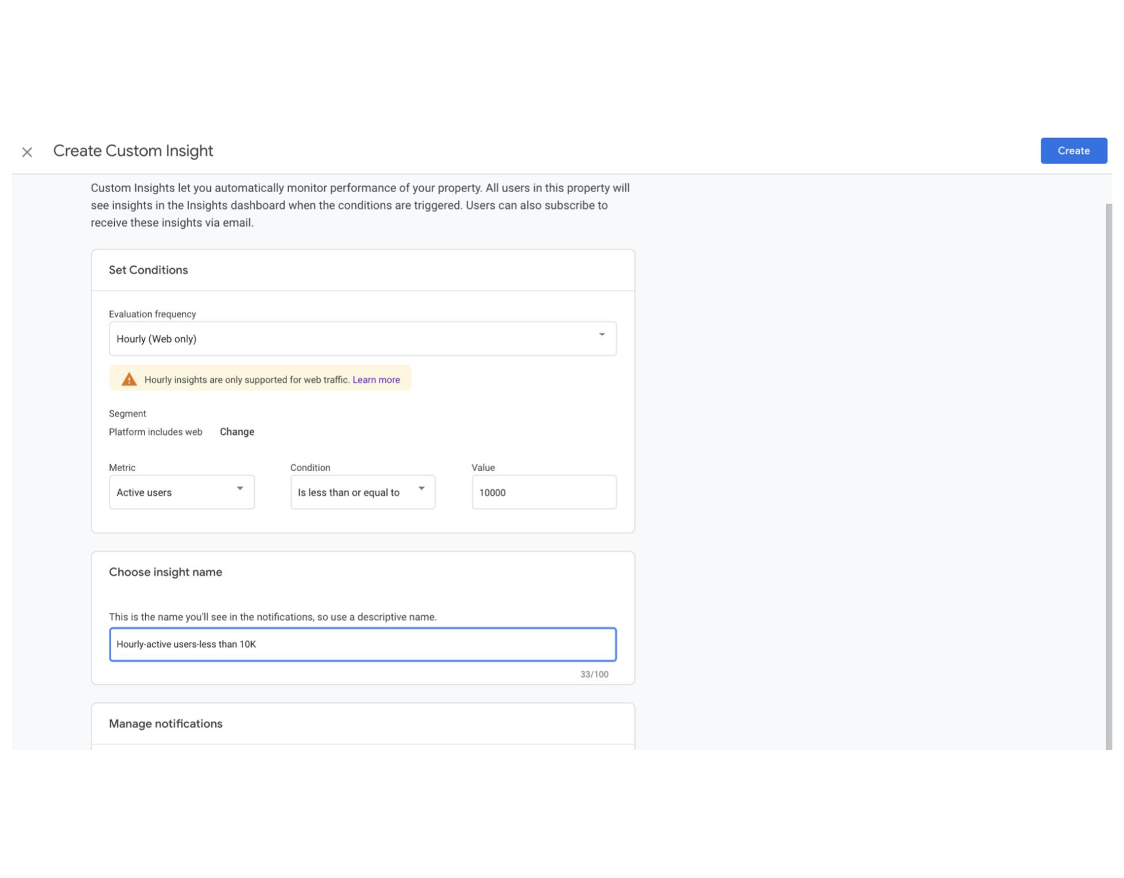The height and width of the screenshot is (878, 1124).
Task: Click the vertical scrollbar on the right
Action: tap(1108, 468)
